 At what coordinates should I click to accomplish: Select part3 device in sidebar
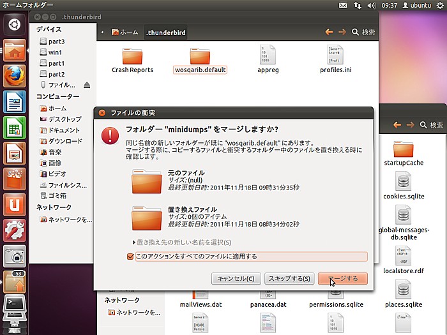click(52, 41)
